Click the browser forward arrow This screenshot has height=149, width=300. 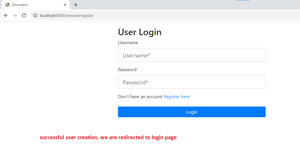pyautogui.click(x=15, y=15)
